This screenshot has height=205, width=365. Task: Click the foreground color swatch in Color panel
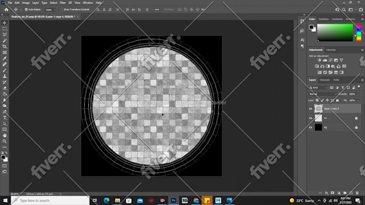pyautogui.click(x=311, y=27)
